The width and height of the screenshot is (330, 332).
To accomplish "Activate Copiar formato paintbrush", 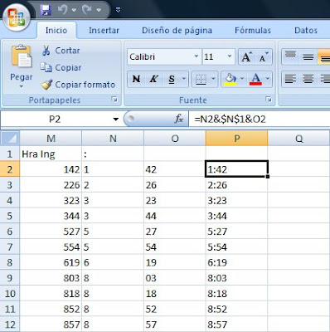I will [x=78, y=85].
